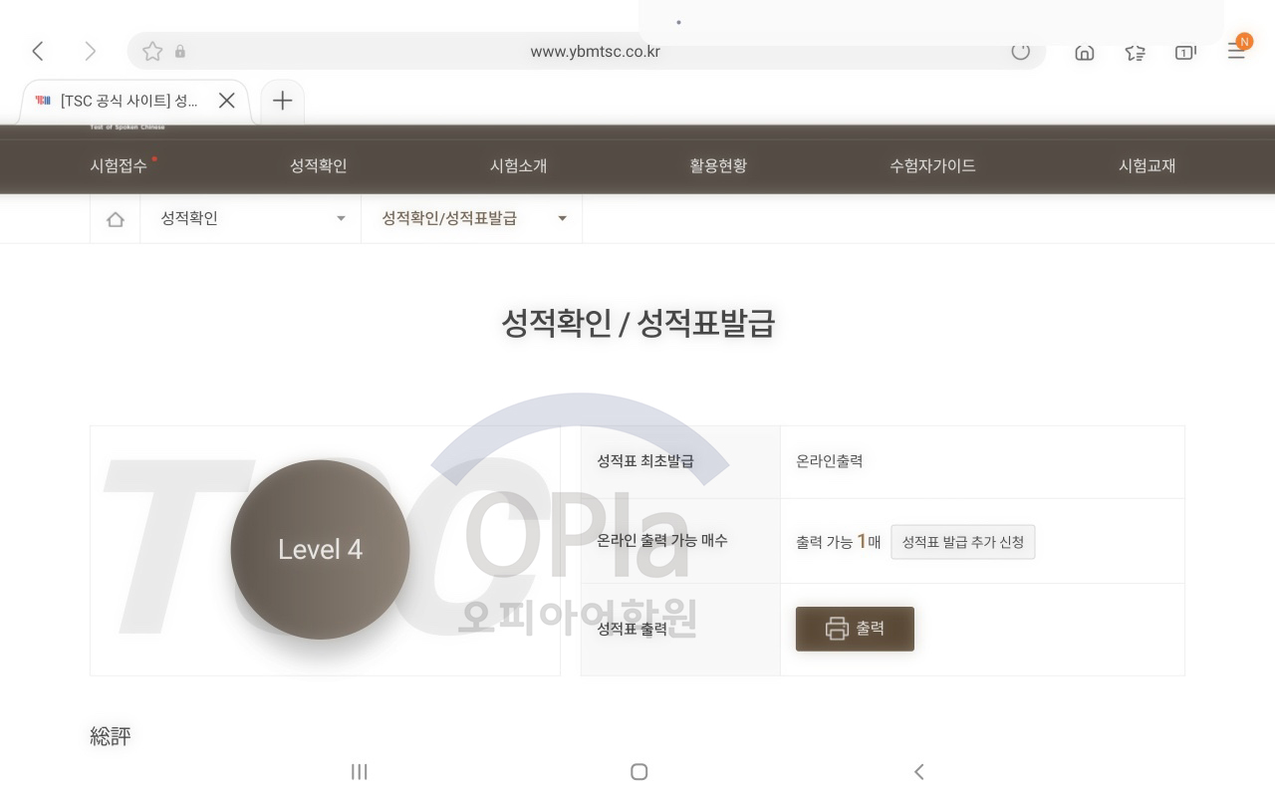
Task: Tap Android back navigation button
Action: tap(919, 772)
